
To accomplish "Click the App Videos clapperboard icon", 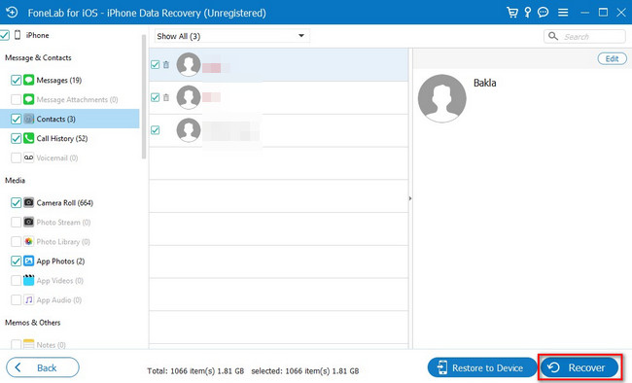I will click(x=28, y=280).
